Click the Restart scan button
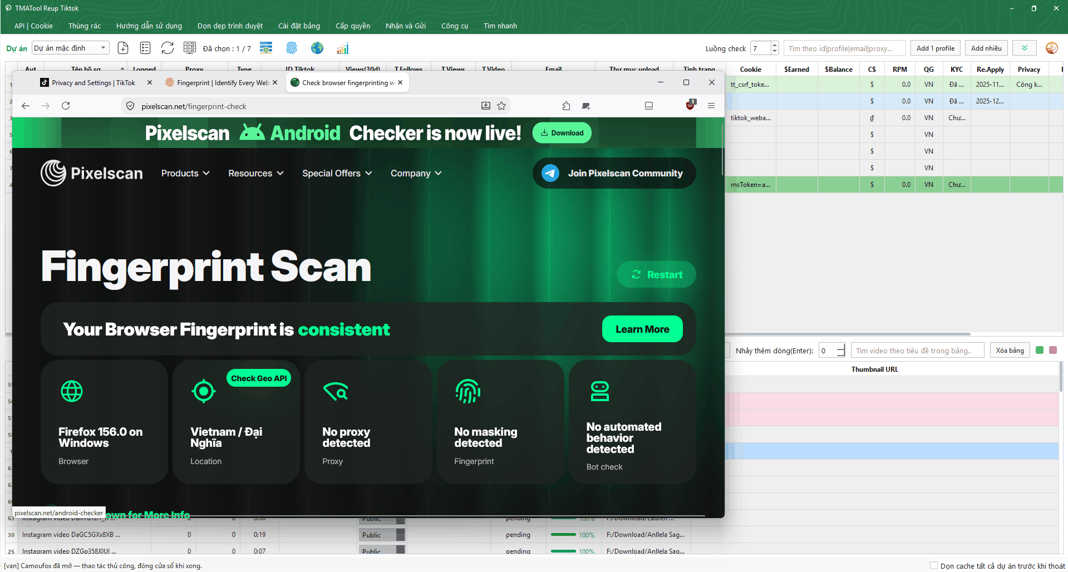This screenshot has height=572, width=1068. (x=657, y=274)
